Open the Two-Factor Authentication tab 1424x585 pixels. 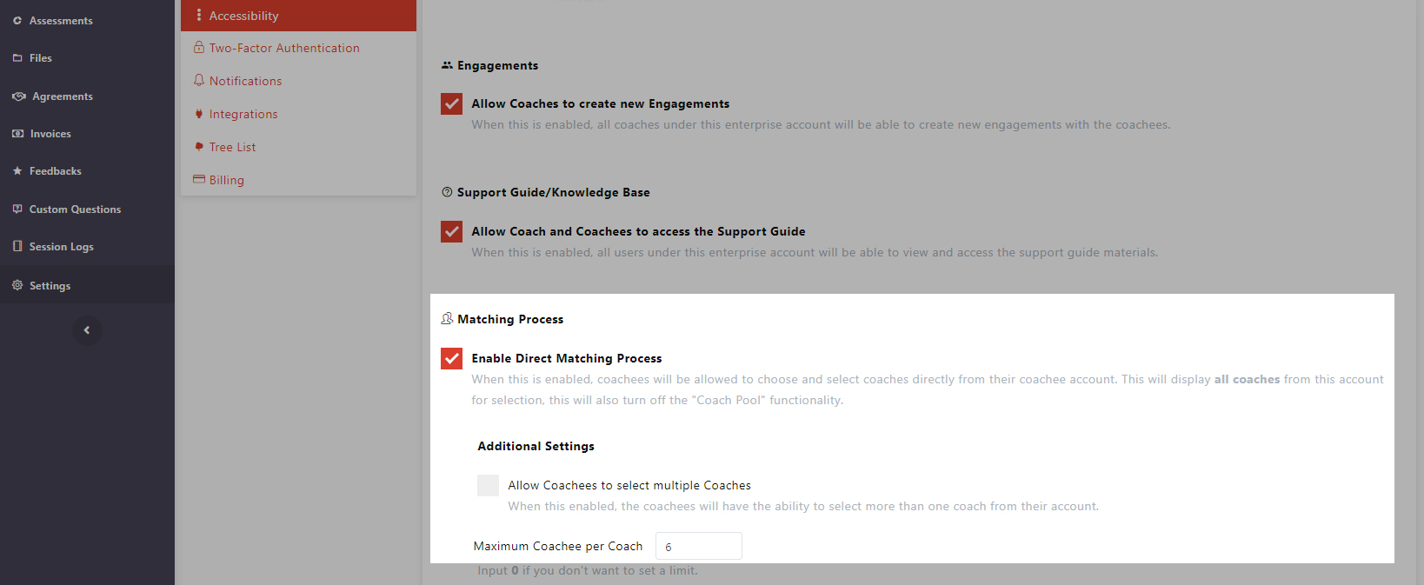click(283, 49)
